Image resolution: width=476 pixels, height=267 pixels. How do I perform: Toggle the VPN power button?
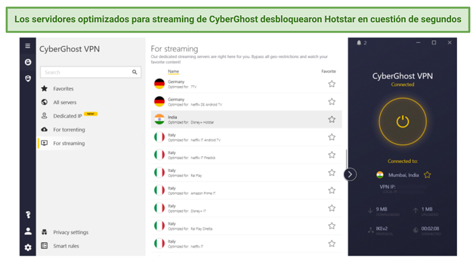pyautogui.click(x=403, y=121)
